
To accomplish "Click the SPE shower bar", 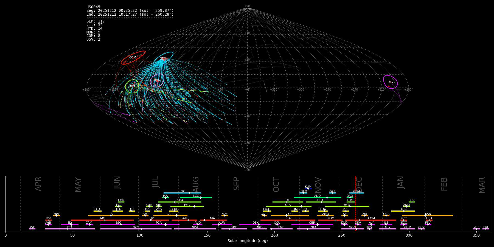I will [x=234, y=229].
